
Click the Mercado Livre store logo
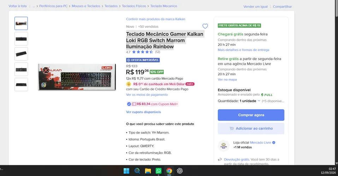[x=224, y=146]
